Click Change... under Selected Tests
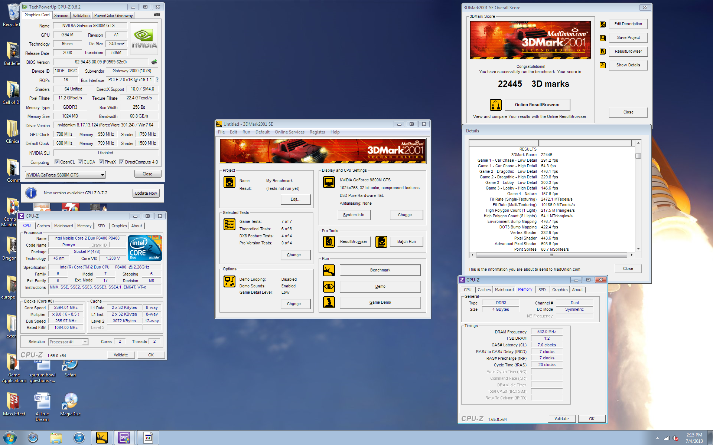This screenshot has width=713, height=445. (296, 255)
